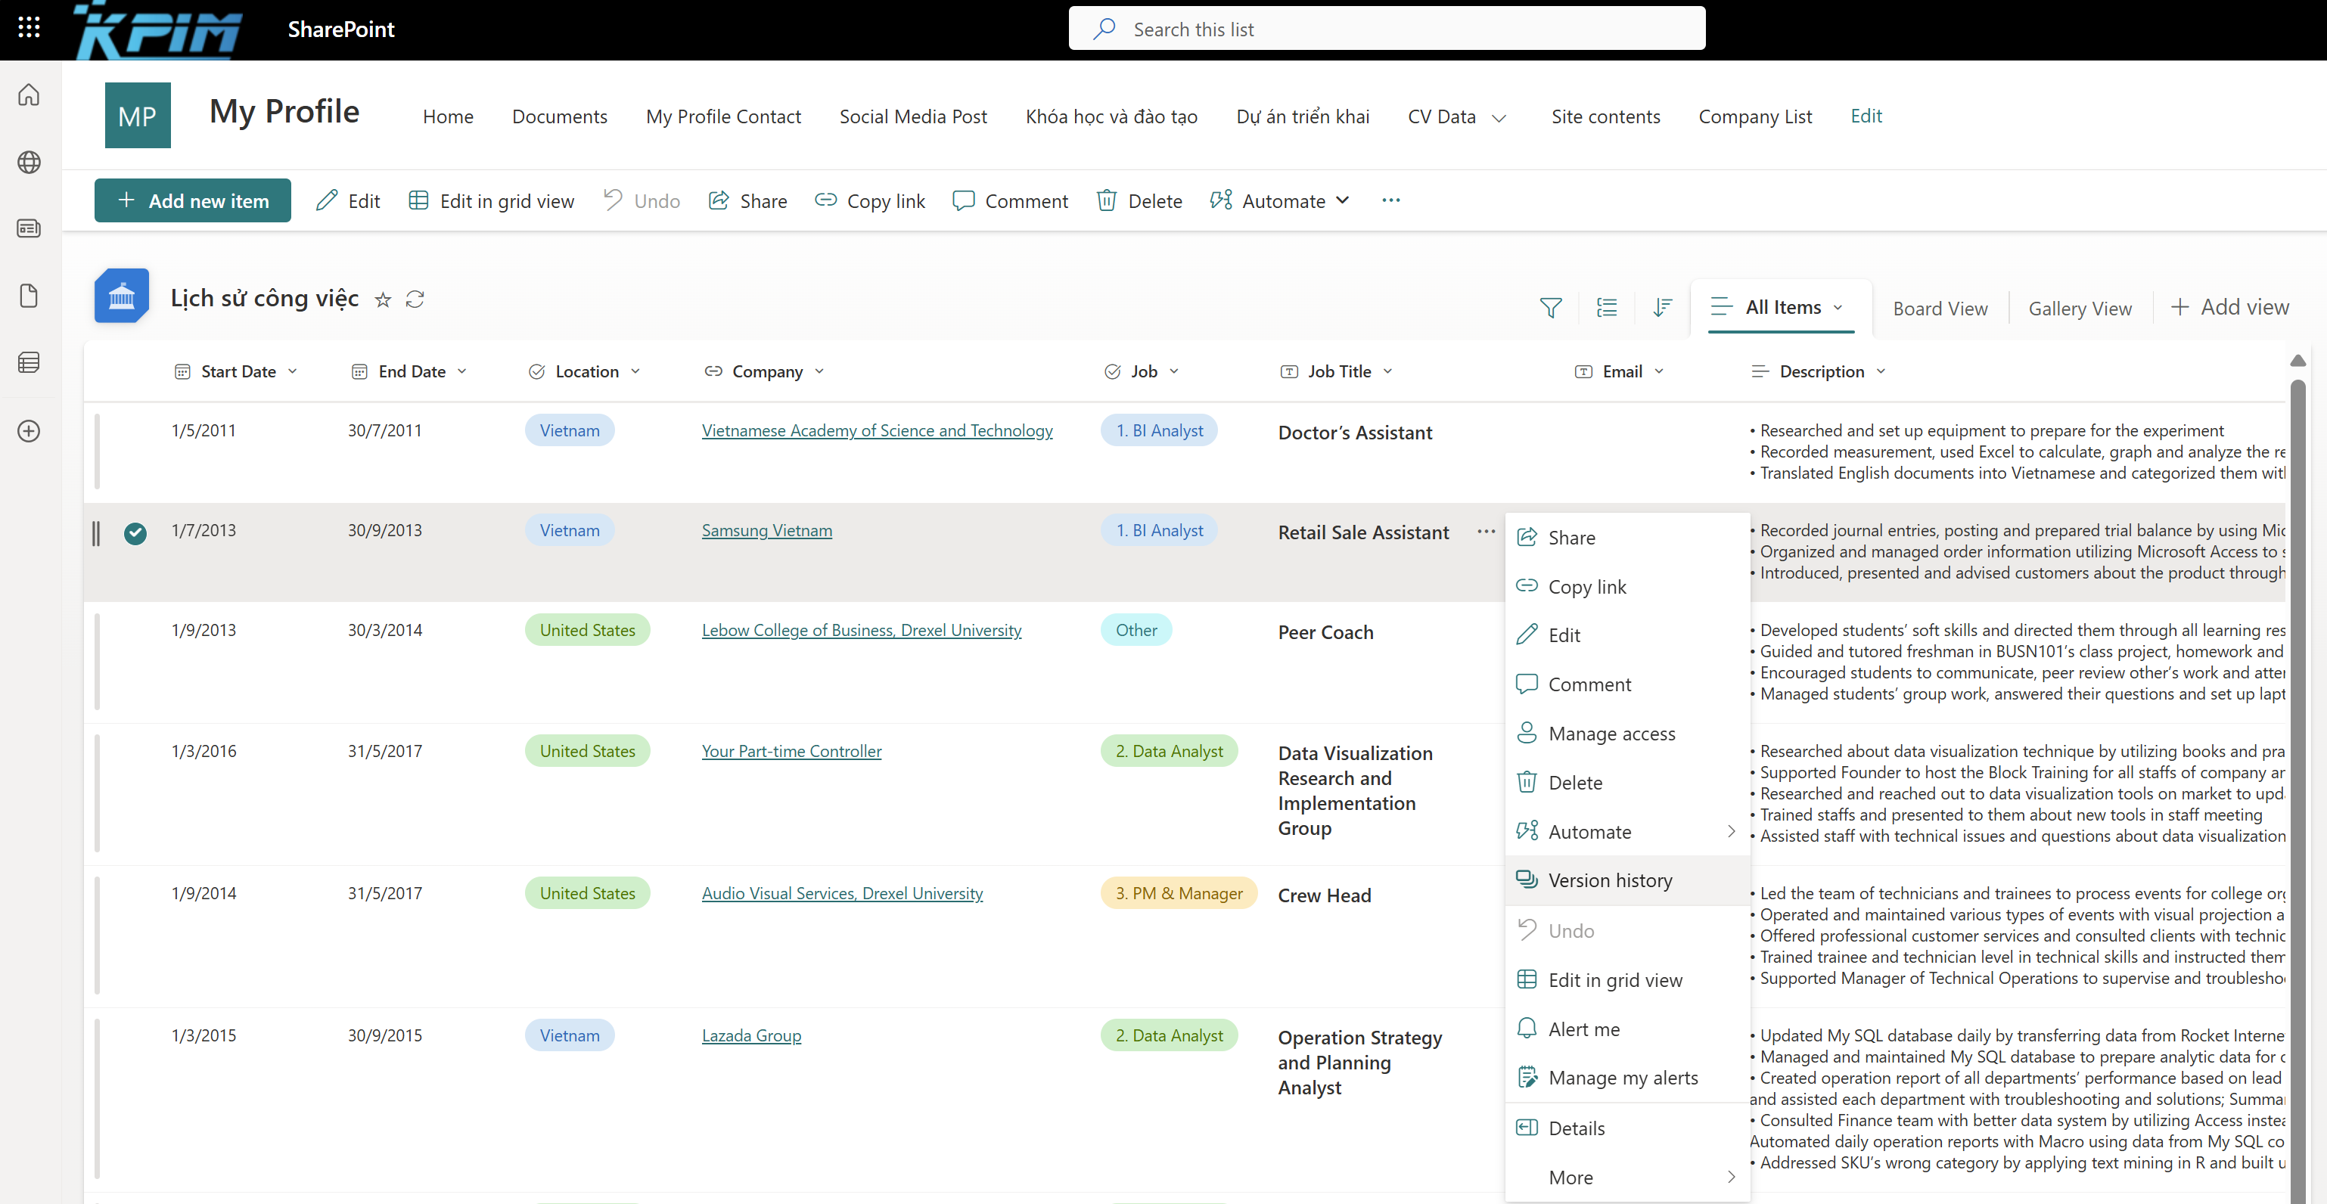Click Delete in the command bar
Image resolution: width=2327 pixels, height=1204 pixels.
[1139, 200]
